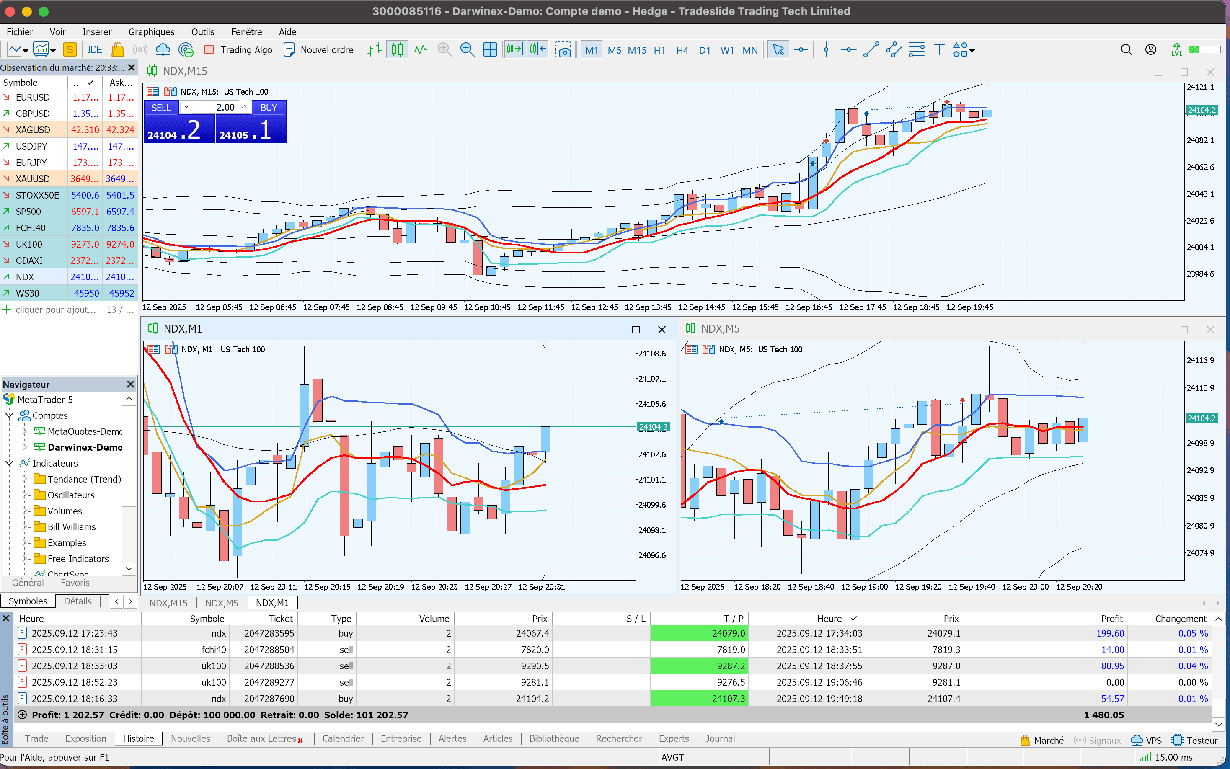The image size is (1230, 769).
Task: Expand the MetaQuotes-Demo account node
Action: (x=25, y=431)
